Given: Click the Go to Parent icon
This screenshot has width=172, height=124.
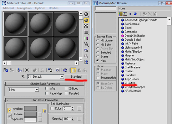Looking at the screenshot, I should [79, 70].
